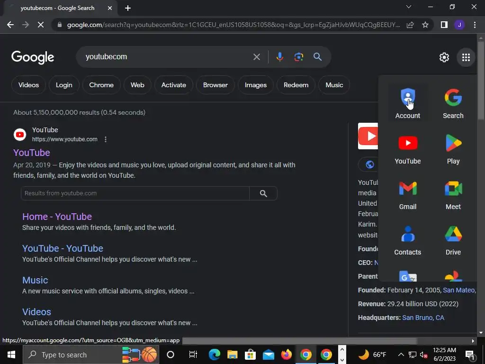Open the main YouTube result title

pyautogui.click(x=32, y=153)
